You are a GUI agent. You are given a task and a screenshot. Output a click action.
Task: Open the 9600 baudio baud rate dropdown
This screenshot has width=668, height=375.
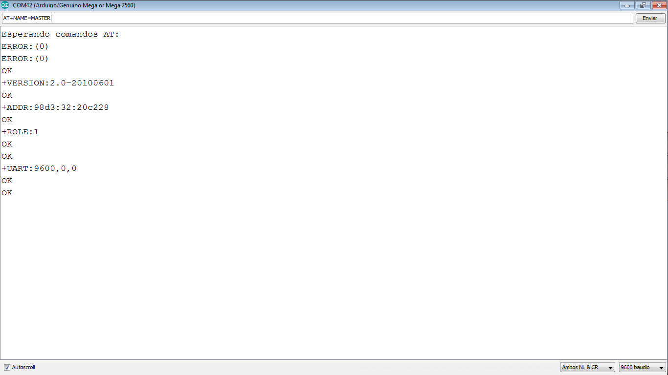pyautogui.click(x=642, y=367)
